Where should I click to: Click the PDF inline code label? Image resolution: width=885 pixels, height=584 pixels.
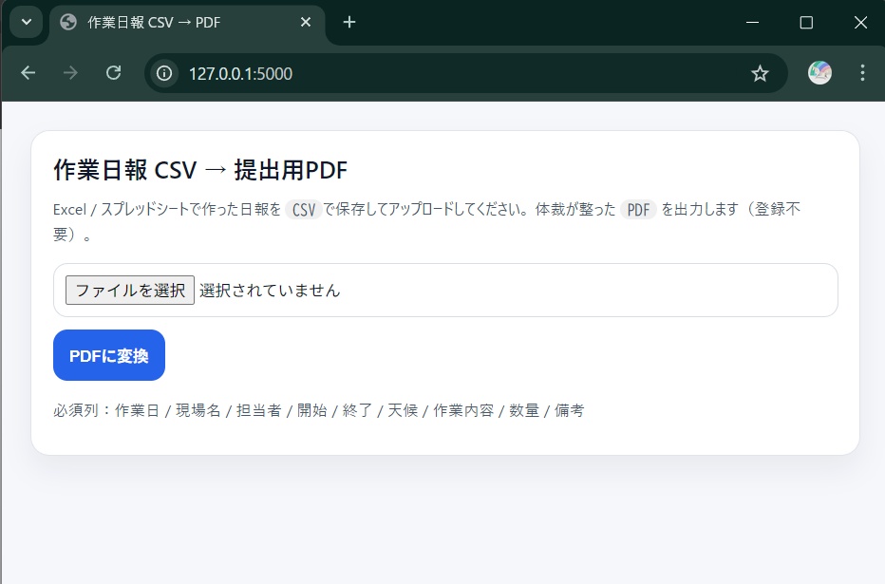pos(637,209)
